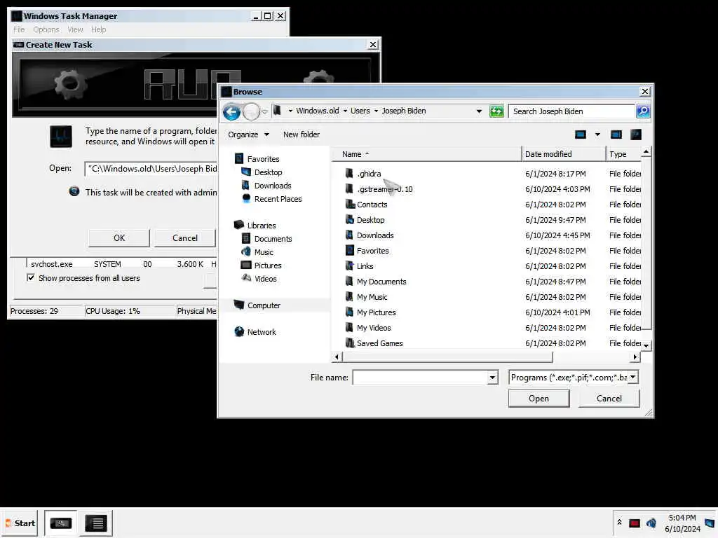Select the Contacts folder icon
The image size is (718, 538).
click(x=350, y=205)
